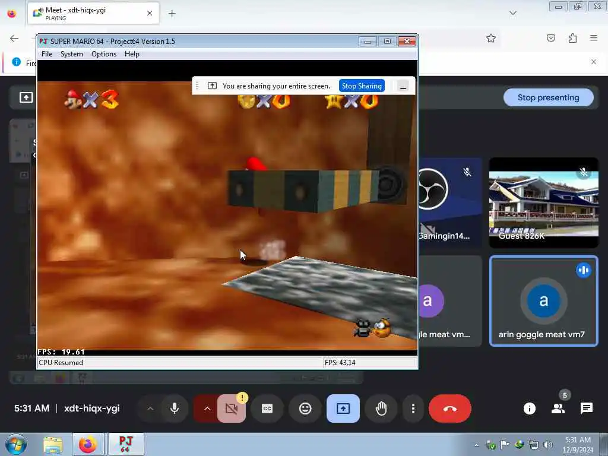
Task: Click the FPS: 43.14 status bar entry
Action: tap(340, 363)
